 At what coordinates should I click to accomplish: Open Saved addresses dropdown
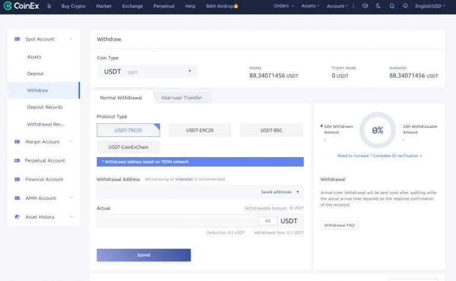[280, 192]
